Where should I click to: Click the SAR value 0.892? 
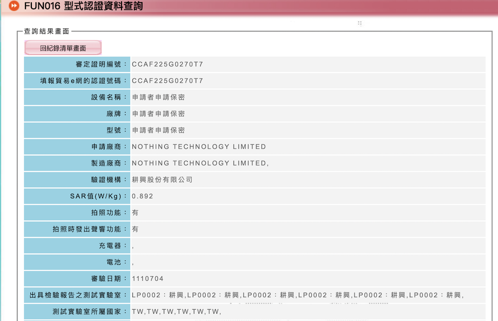[x=142, y=196]
